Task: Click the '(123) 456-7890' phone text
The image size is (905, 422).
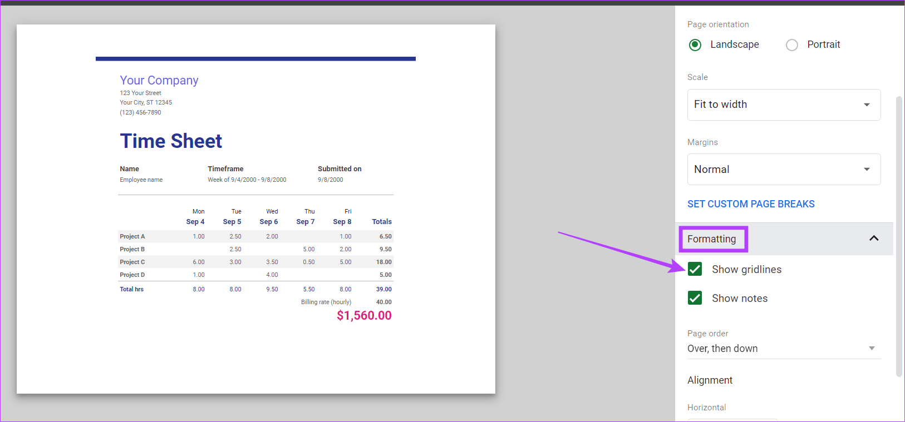Action: pyautogui.click(x=140, y=112)
